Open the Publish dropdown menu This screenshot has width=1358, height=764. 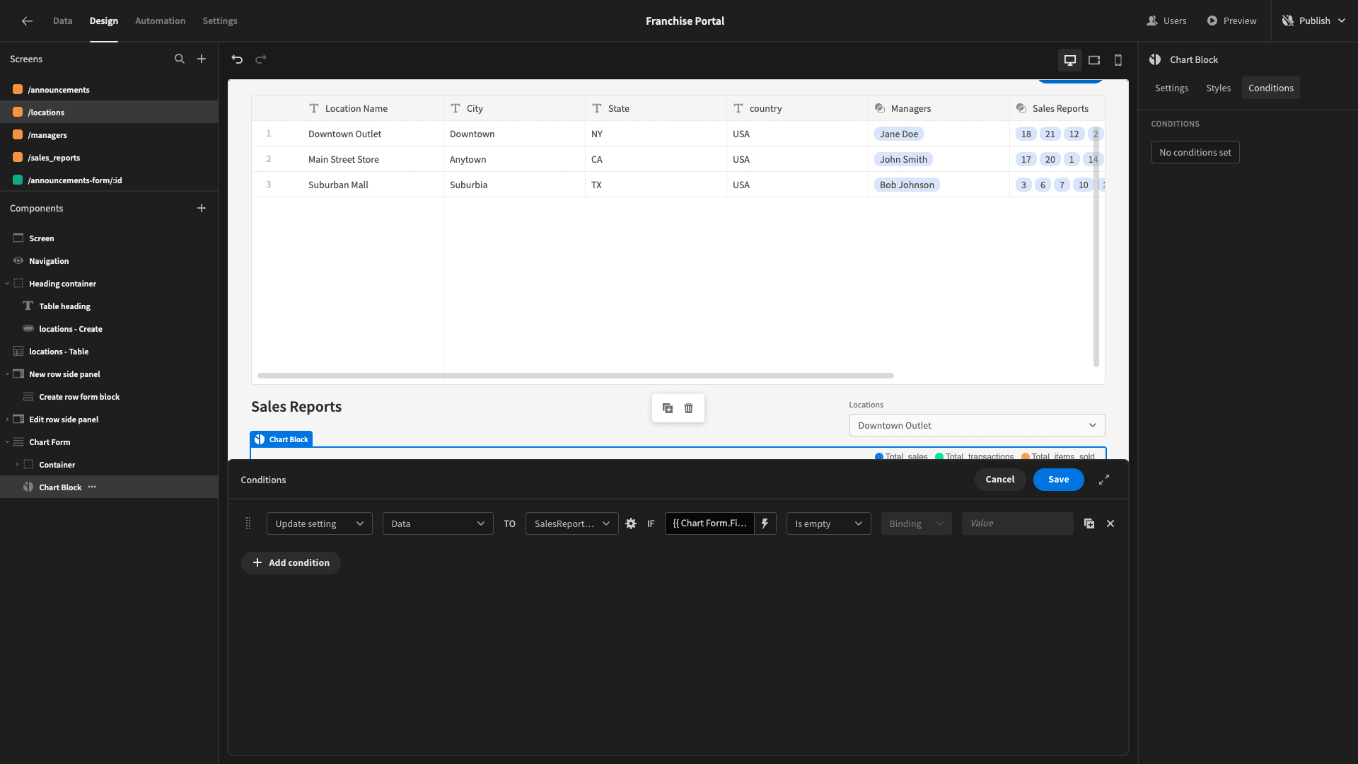tap(1315, 21)
